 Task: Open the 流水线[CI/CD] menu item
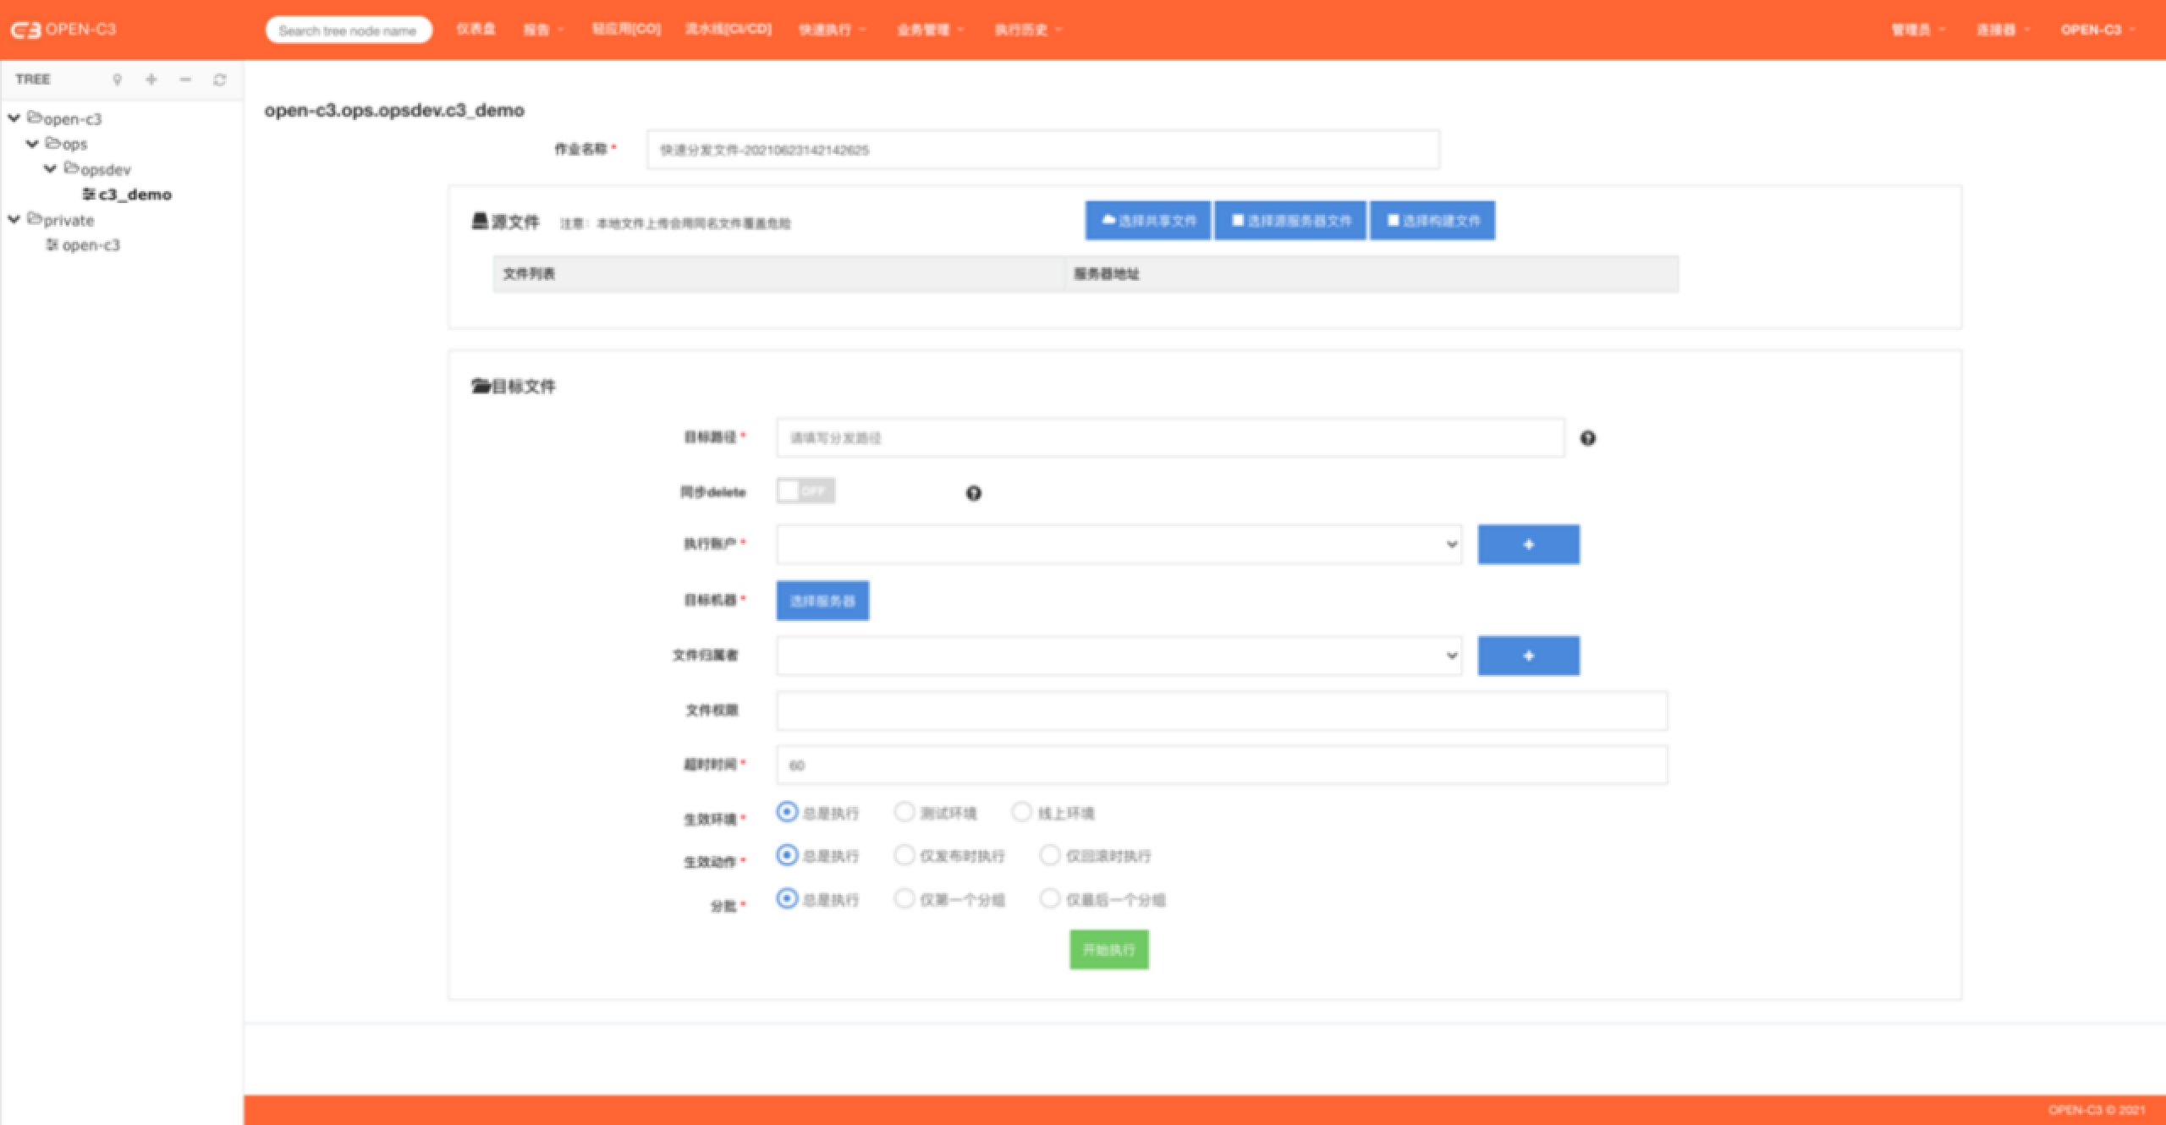[728, 30]
